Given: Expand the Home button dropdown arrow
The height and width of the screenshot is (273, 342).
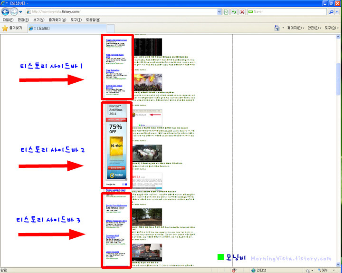Looking at the screenshot, I should (283, 28).
